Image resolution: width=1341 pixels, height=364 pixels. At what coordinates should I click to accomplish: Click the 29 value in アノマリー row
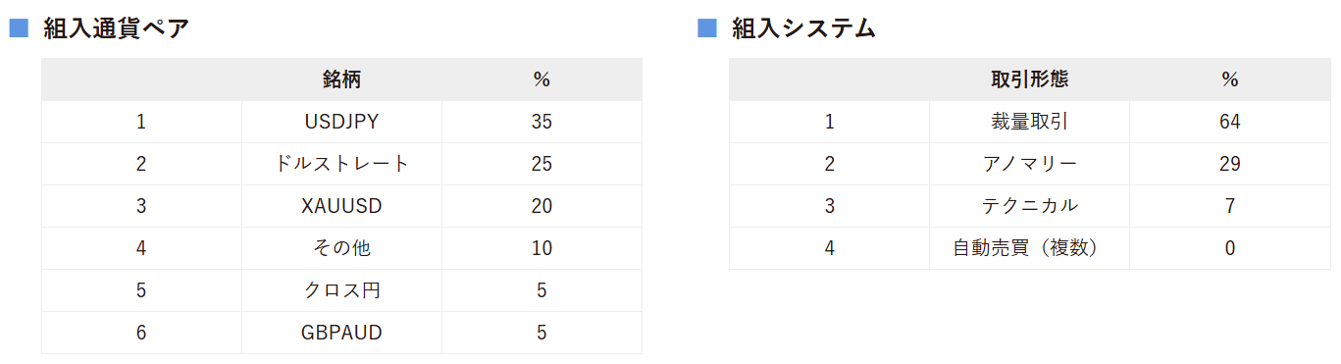(1230, 164)
